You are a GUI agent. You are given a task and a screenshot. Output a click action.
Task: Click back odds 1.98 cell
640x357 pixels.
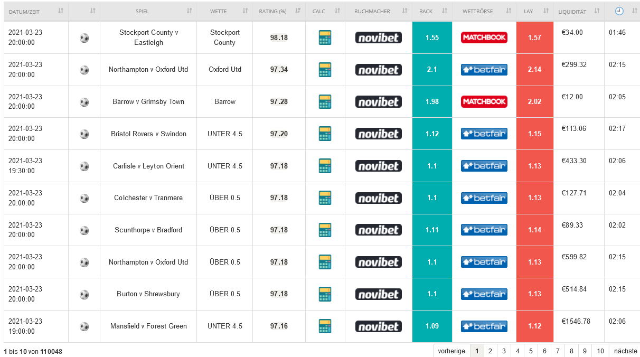pos(432,101)
